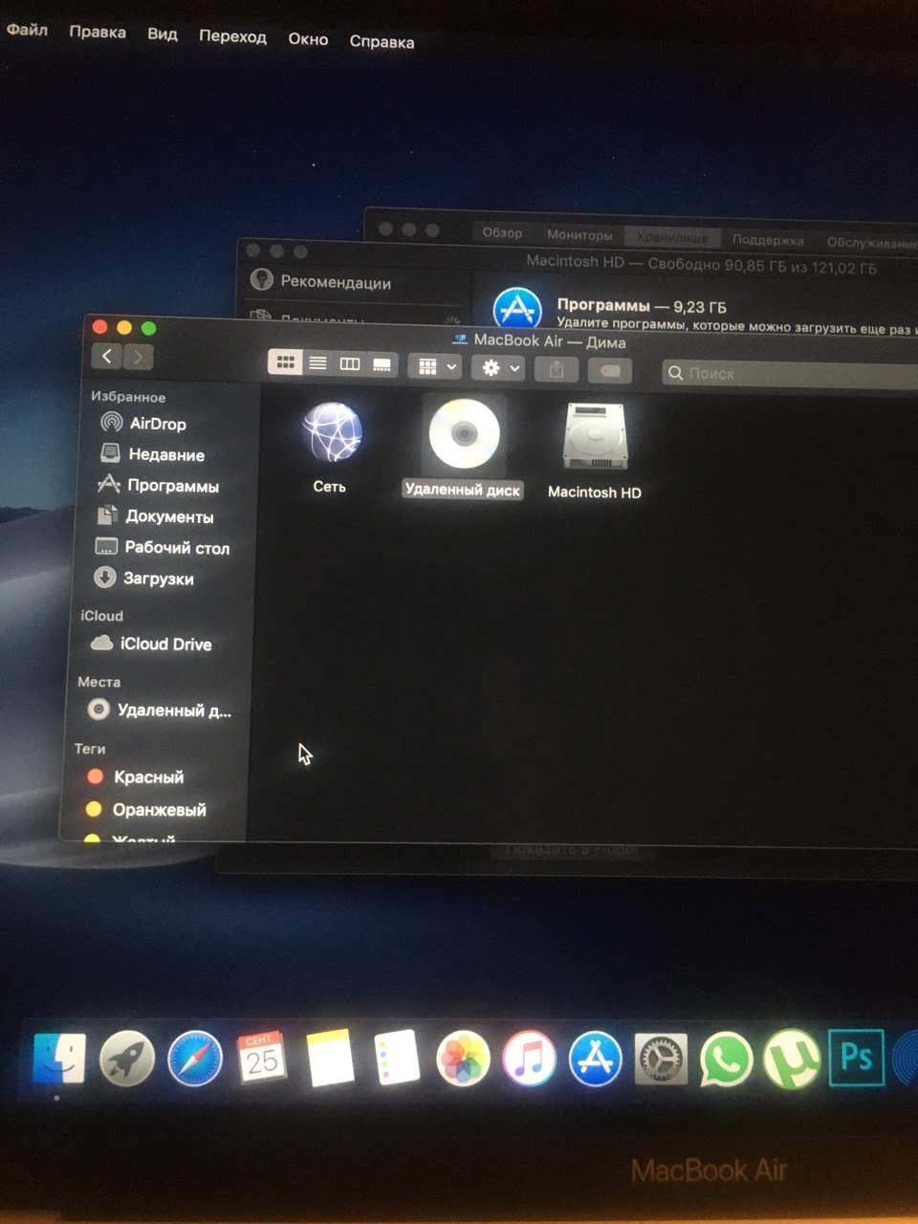This screenshot has height=1224, width=918.
Task: Open Программы folder in sidebar
Action: (x=159, y=485)
